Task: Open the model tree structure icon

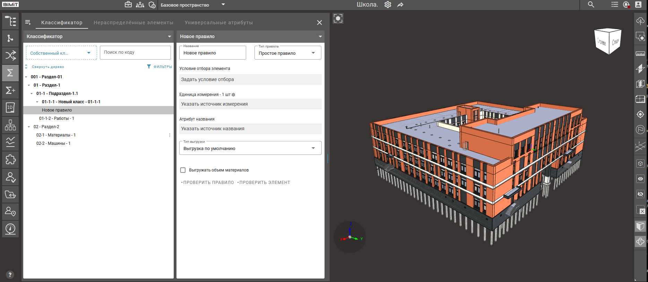Action: tap(10, 21)
